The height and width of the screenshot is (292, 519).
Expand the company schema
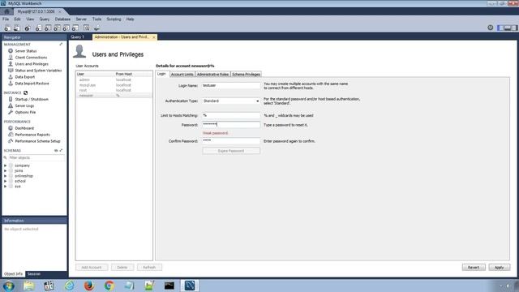6,165
